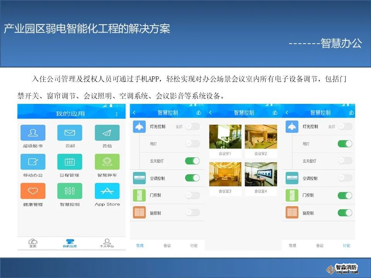Image resolution: width=371 pixels, height=278 pixels.
Task: Open the 移动办公 app icon
Action: 33,162
